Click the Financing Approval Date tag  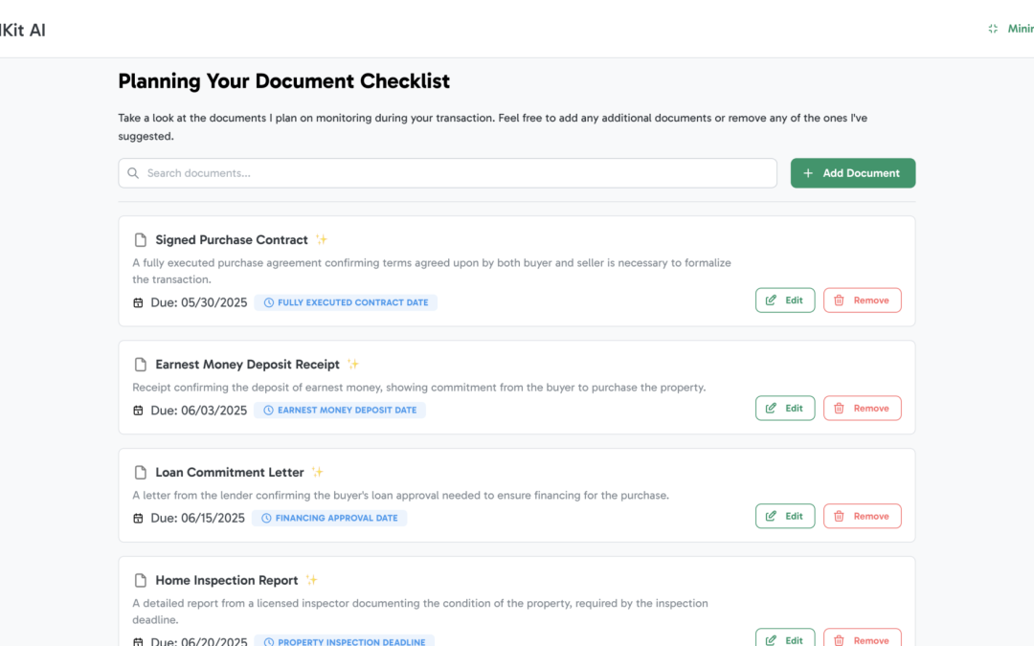[x=329, y=519]
